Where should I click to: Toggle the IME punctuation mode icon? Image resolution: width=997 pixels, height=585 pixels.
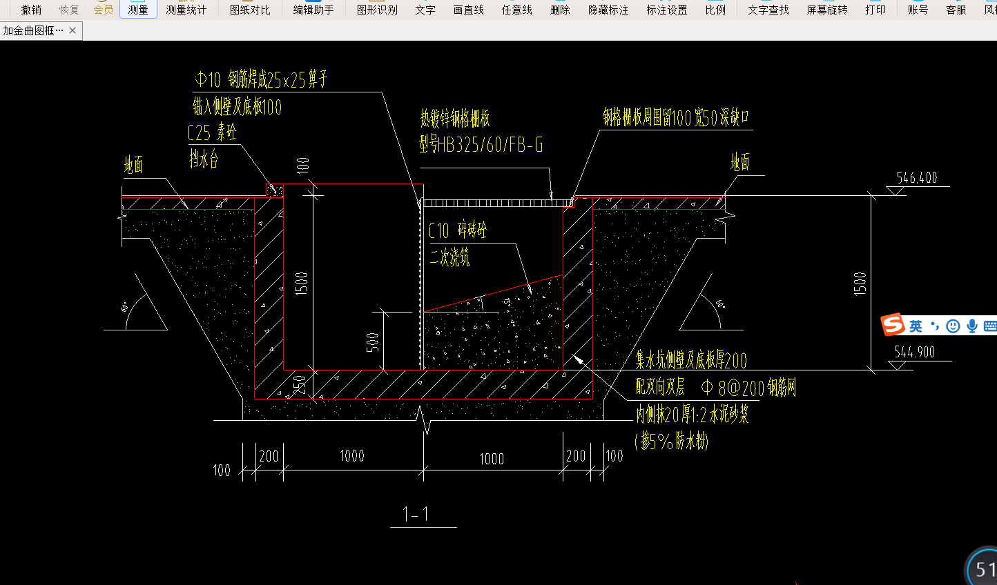tap(935, 326)
